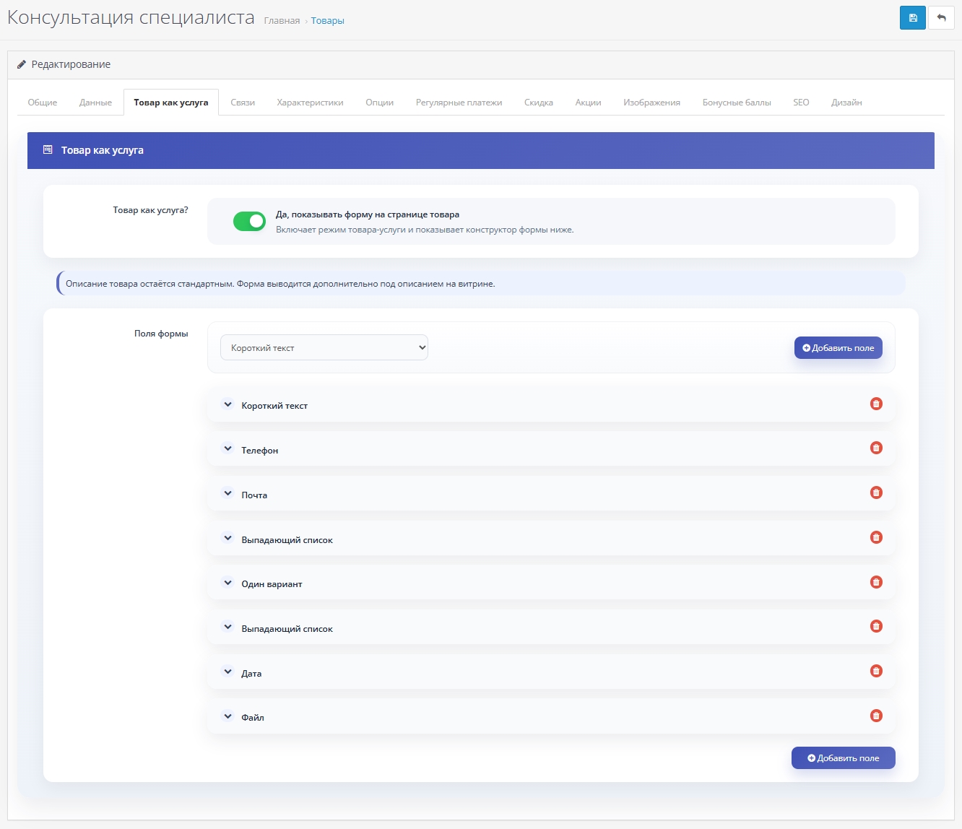Switch to the Опции tab
The width and height of the screenshot is (962, 829).
pyautogui.click(x=379, y=103)
